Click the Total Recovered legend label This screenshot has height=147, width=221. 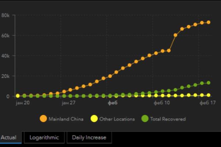[168, 119]
